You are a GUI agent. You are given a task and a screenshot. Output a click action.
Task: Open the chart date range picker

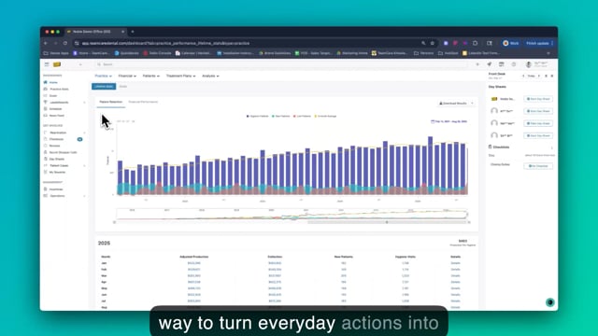pyautogui.click(x=448, y=121)
